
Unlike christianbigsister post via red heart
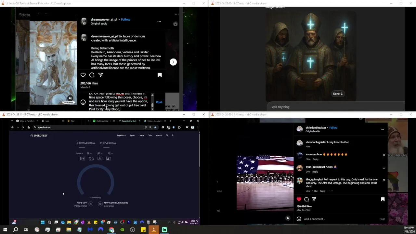pos(299,199)
